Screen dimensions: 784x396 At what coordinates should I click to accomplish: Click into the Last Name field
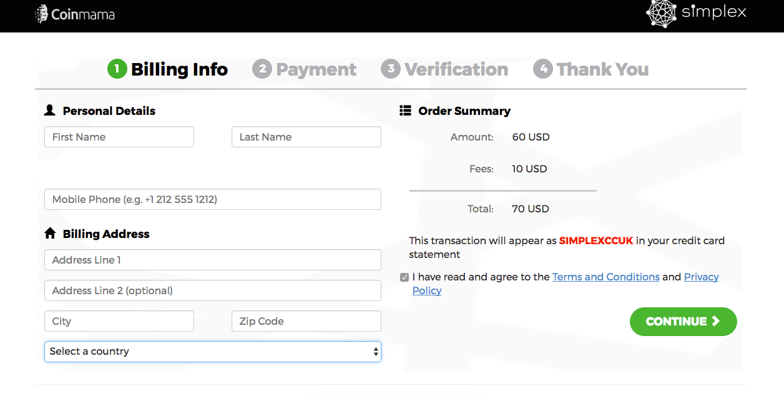306,137
